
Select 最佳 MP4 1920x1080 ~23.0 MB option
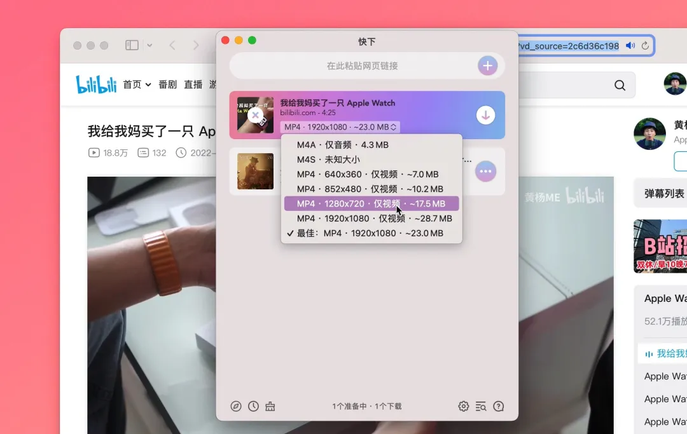(371, 233)
